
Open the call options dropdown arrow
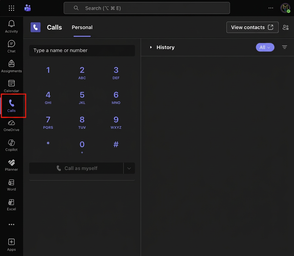[129, 168]
